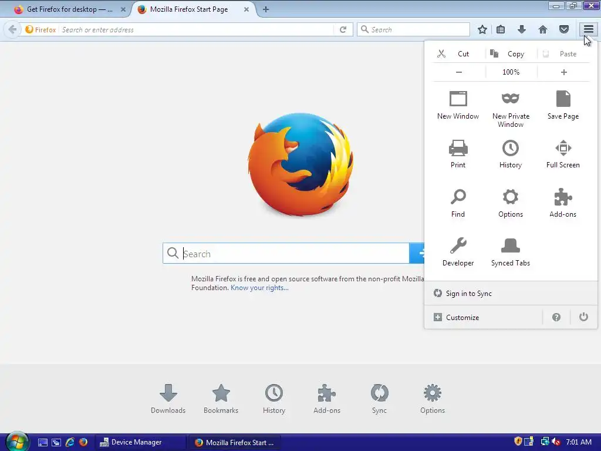Click the security shield tray icon
This screenshot has width=601, height=451.
pyautogui.click(x=518, y=442)
